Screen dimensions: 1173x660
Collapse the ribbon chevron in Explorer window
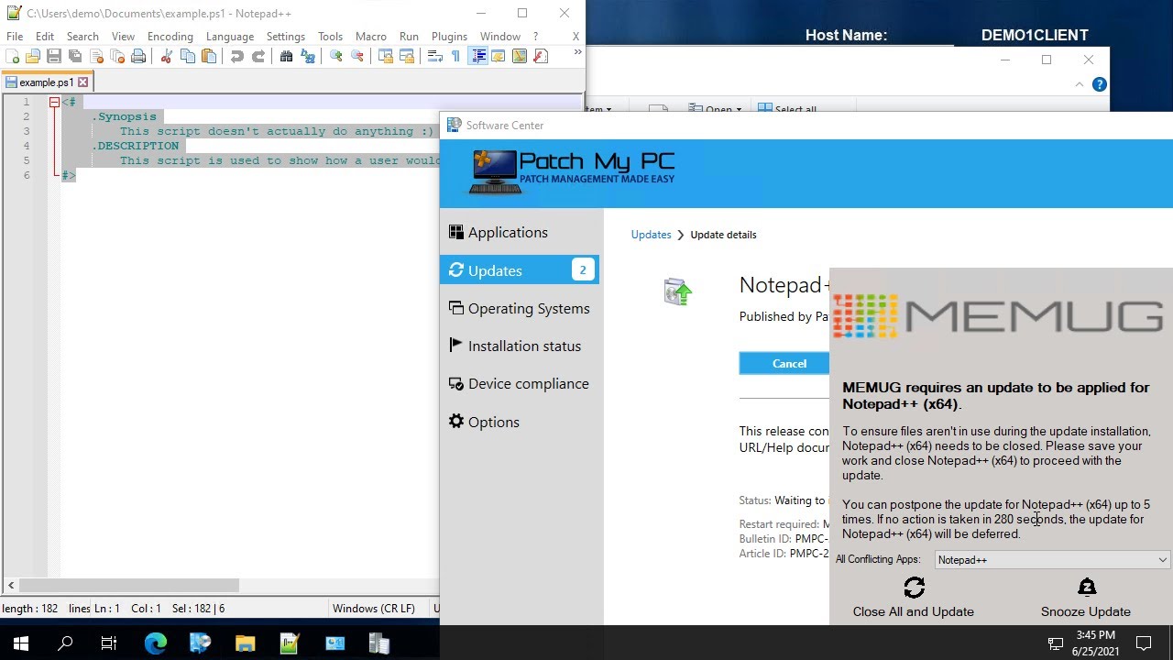click(x=1080, y=84)
